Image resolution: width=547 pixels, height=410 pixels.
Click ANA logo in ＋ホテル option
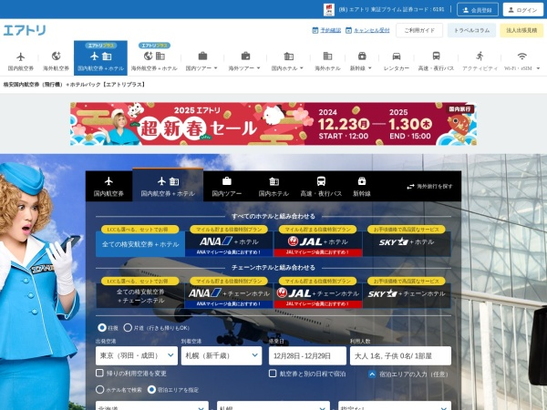(215, 241)
